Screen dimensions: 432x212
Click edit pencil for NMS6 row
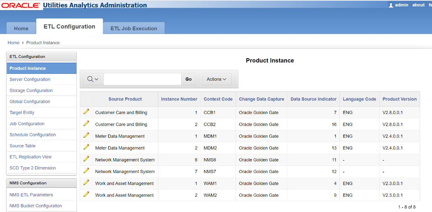click(86, 159)
